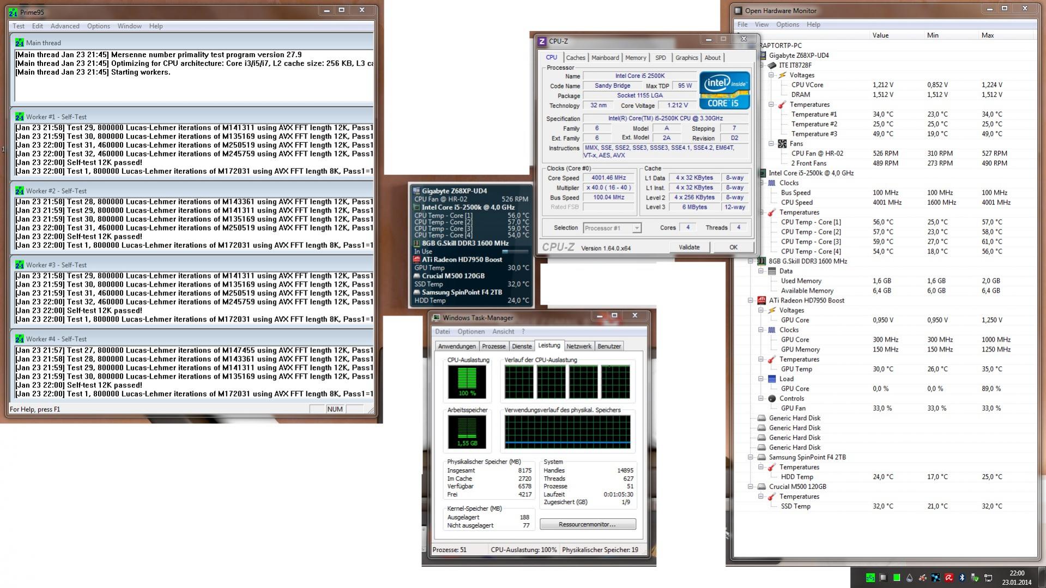Click the Prime95 Worker #3 window icon
Viewport: 1046px width, 588px height.
(x=20, y=265)
